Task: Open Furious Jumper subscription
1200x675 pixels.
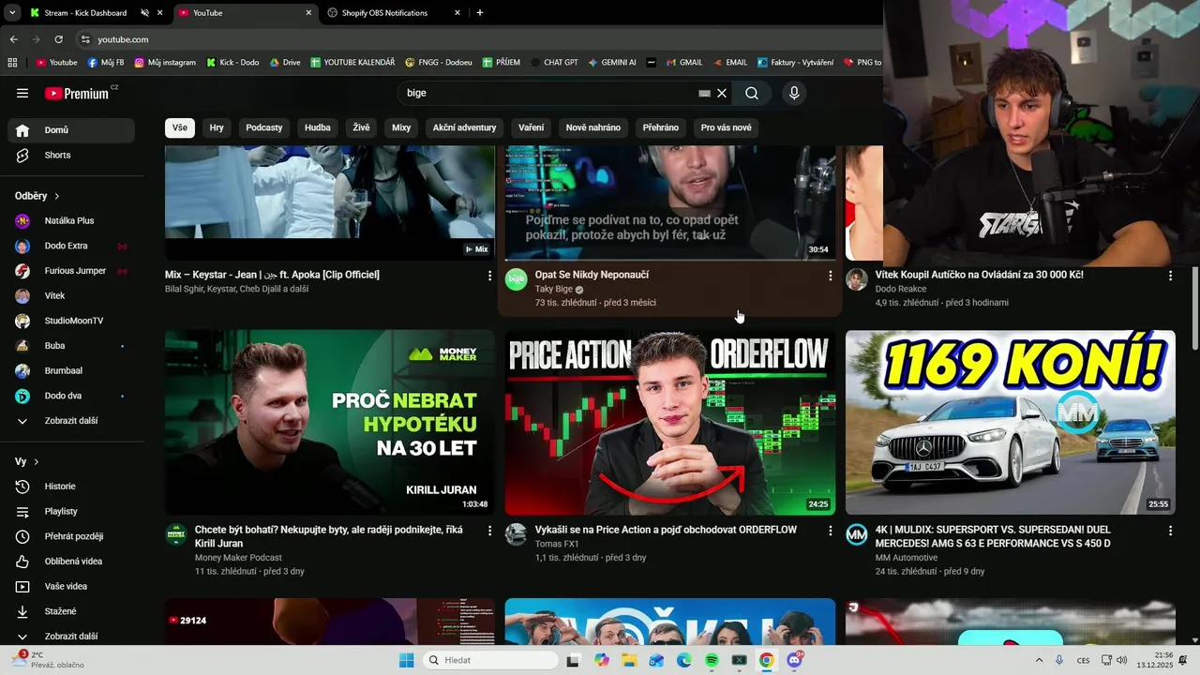Action: pos(71,271)
